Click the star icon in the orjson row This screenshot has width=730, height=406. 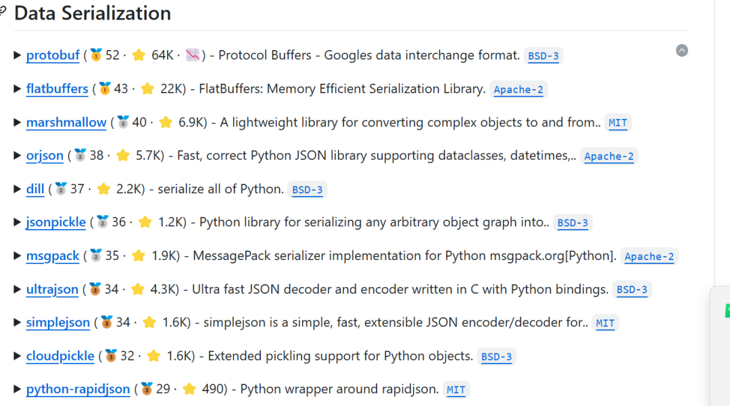(x=122, y=155)
